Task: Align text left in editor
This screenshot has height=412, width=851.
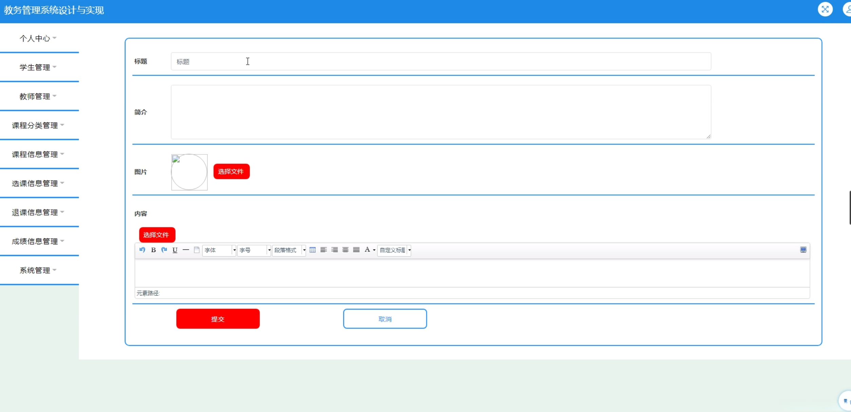Action: coord(323,250)
